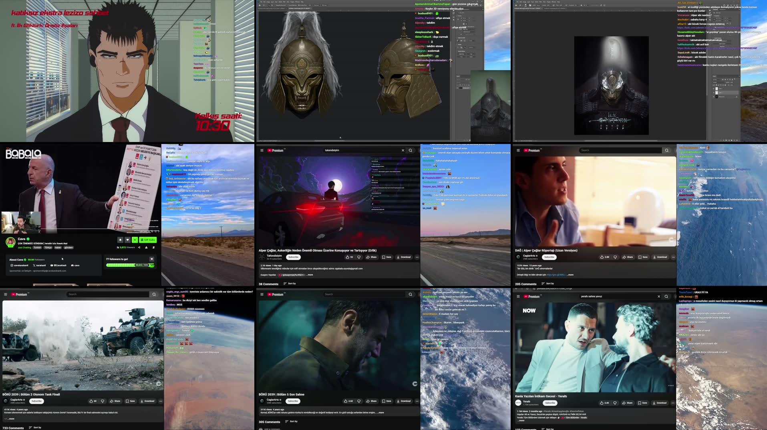Save the TaKendisiyim video

coord(387,257)
